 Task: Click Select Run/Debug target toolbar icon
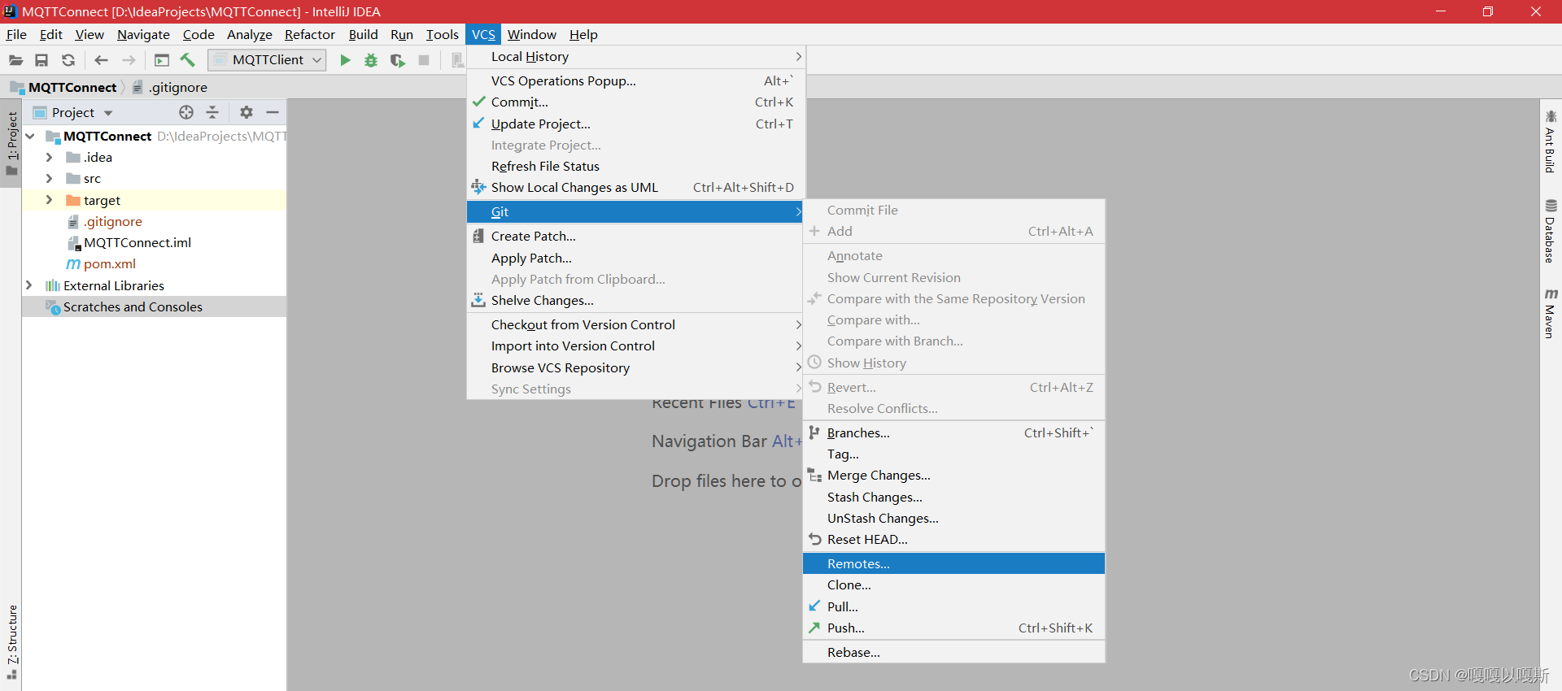(162, 60)
